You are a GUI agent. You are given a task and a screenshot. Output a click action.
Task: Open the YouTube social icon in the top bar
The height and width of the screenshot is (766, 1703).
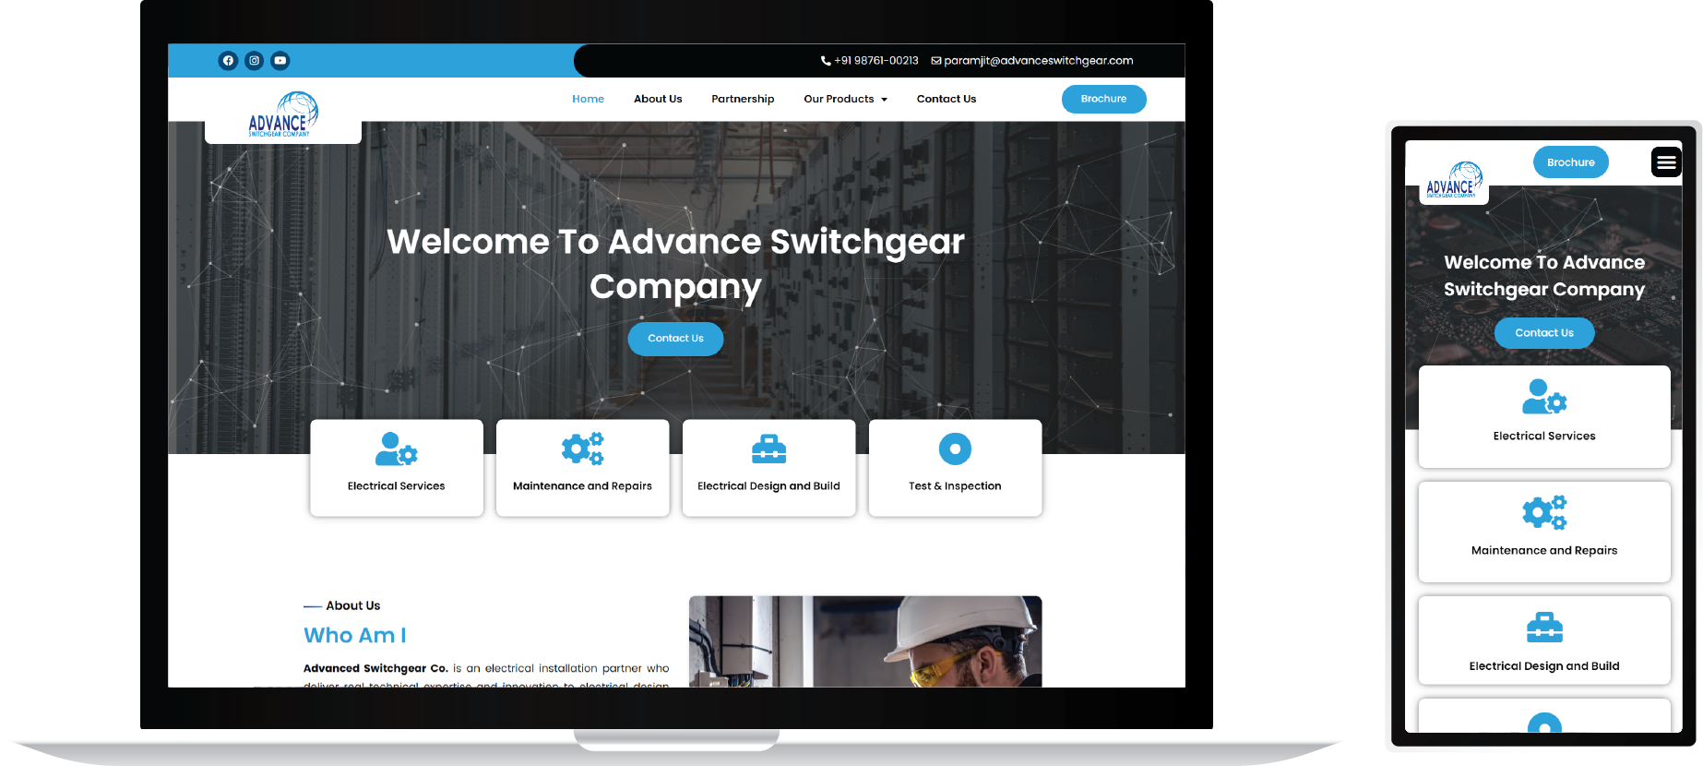click(280, 61)
